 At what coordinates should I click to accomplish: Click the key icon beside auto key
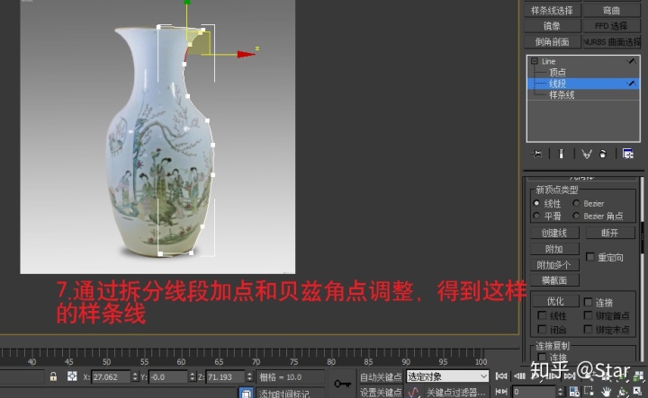pyautogui.click(x=342, y=384)
